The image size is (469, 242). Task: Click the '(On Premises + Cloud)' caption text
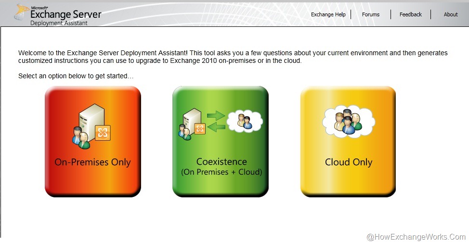(x=221, y=172)
